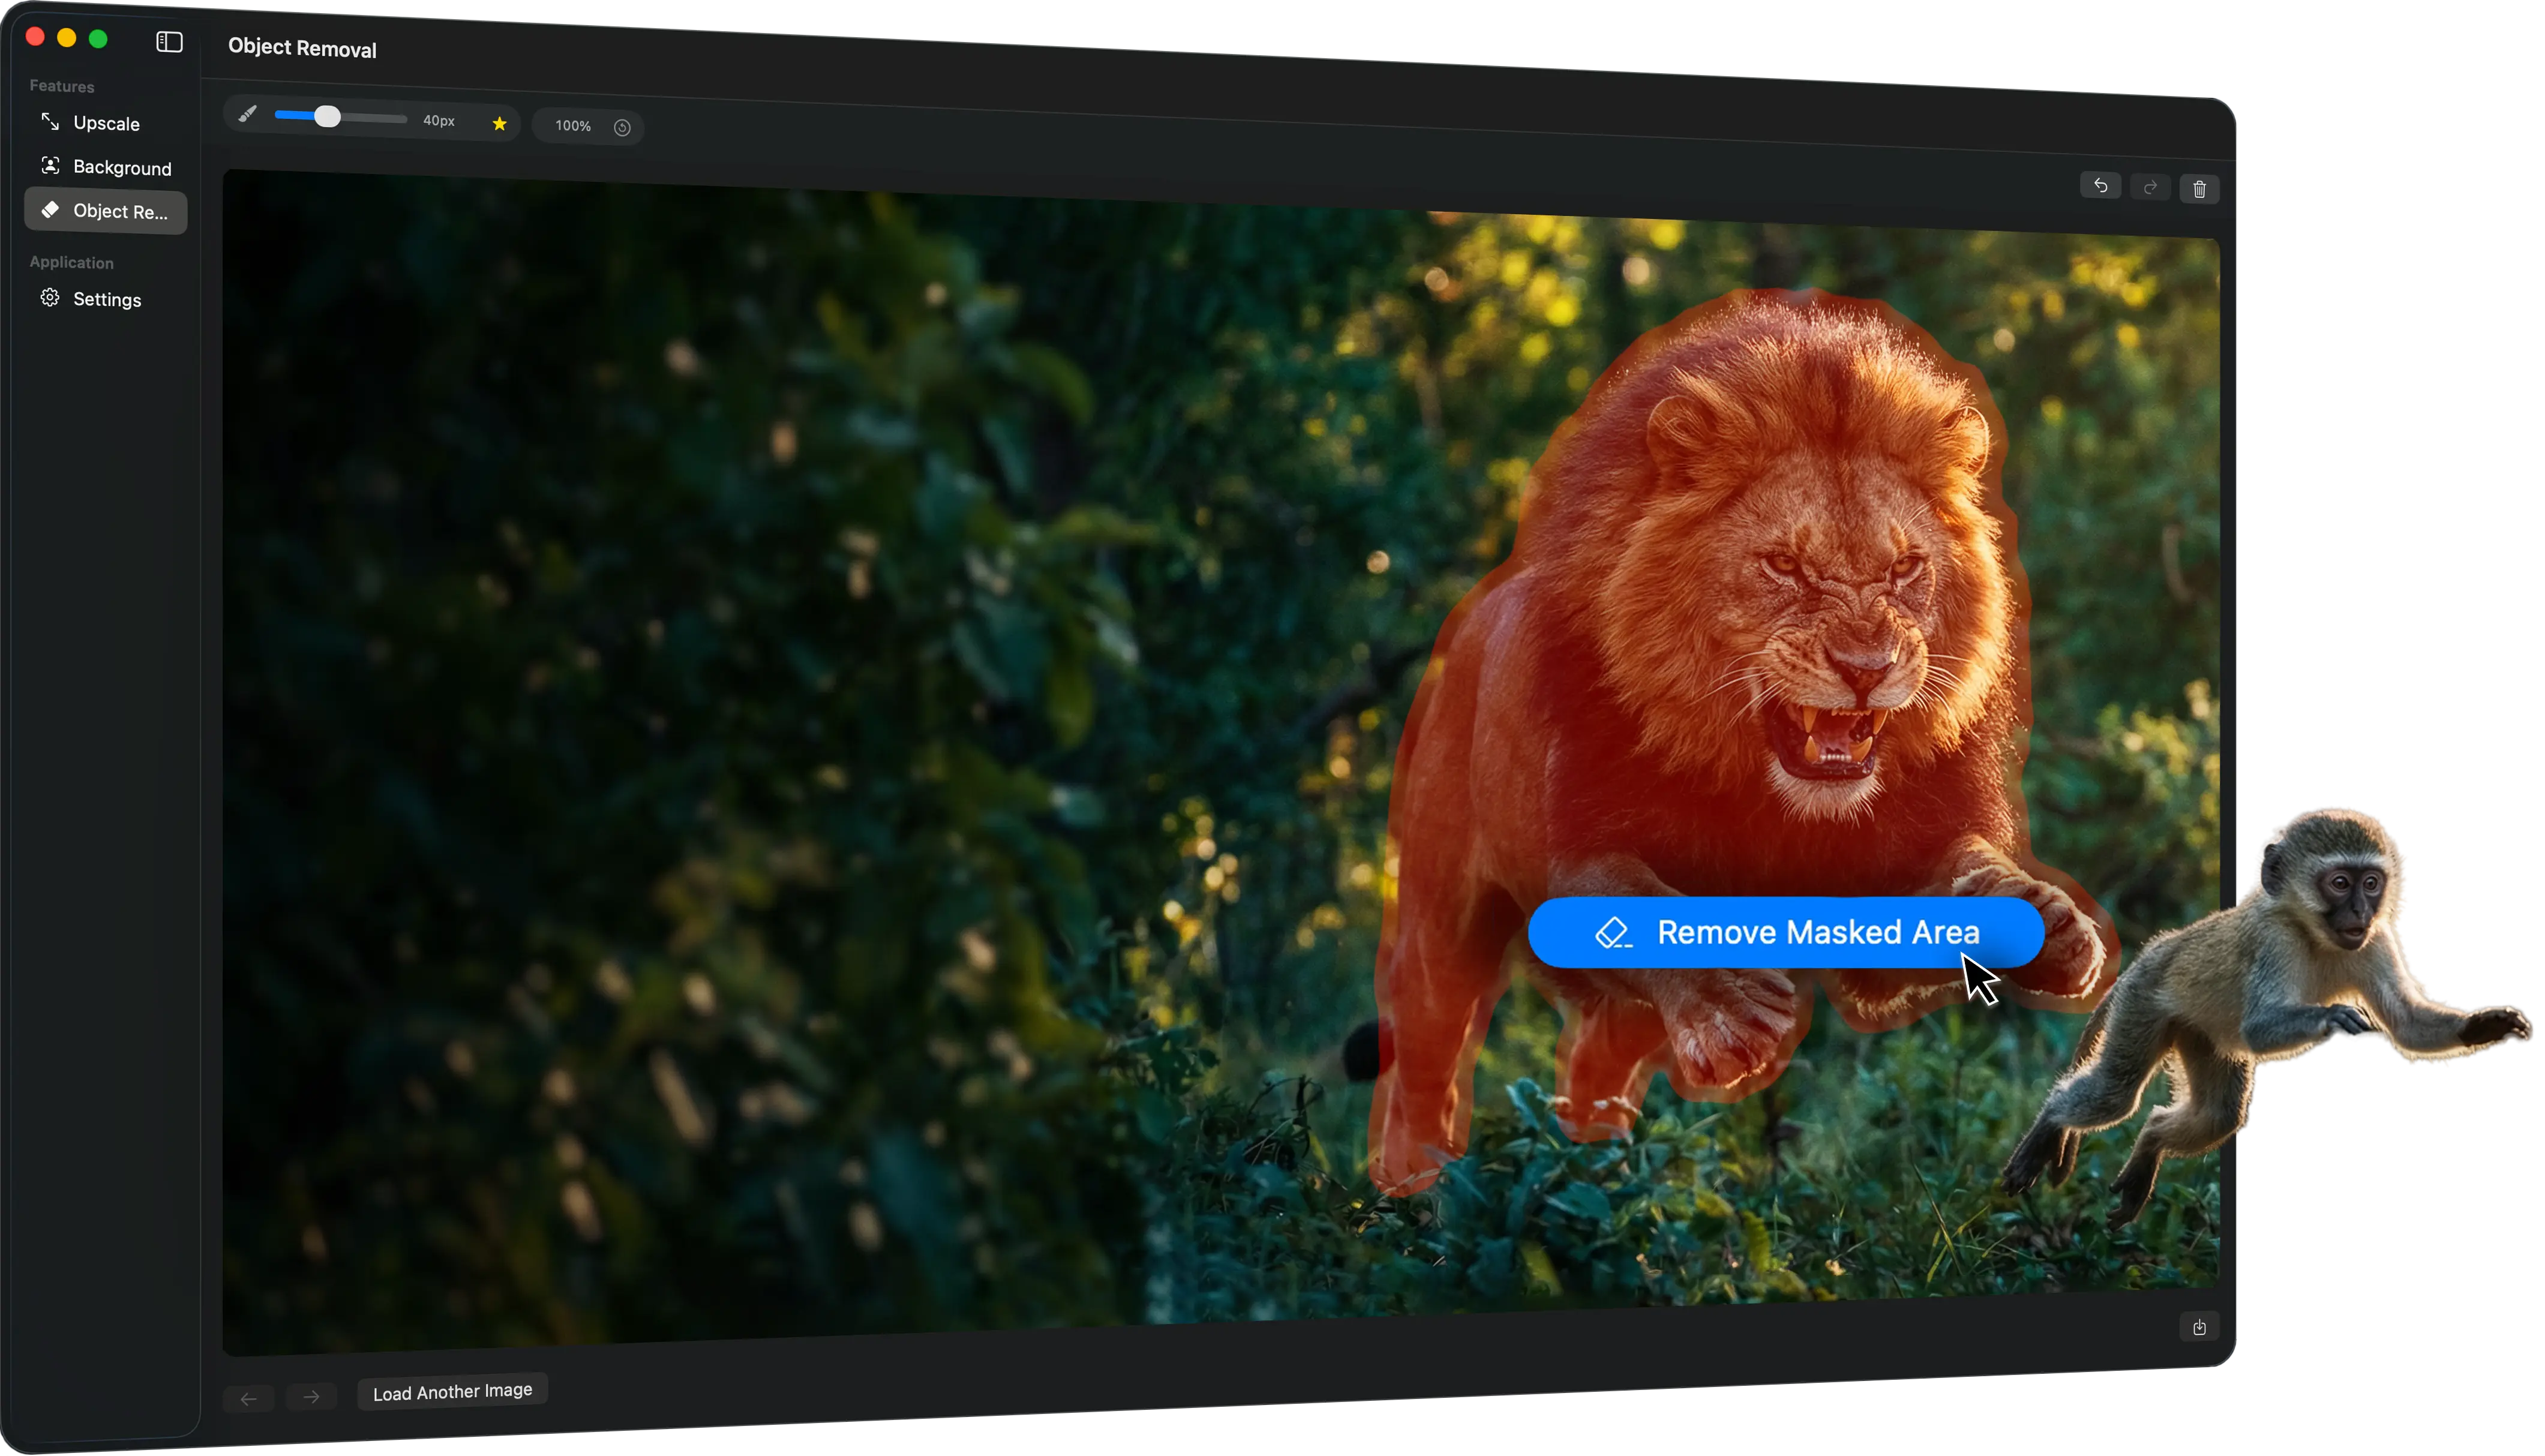Reset zoom with circular arrow icon

(622, 127)
